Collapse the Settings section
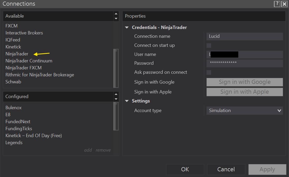The image size is (289, 177). click(127, 101)
